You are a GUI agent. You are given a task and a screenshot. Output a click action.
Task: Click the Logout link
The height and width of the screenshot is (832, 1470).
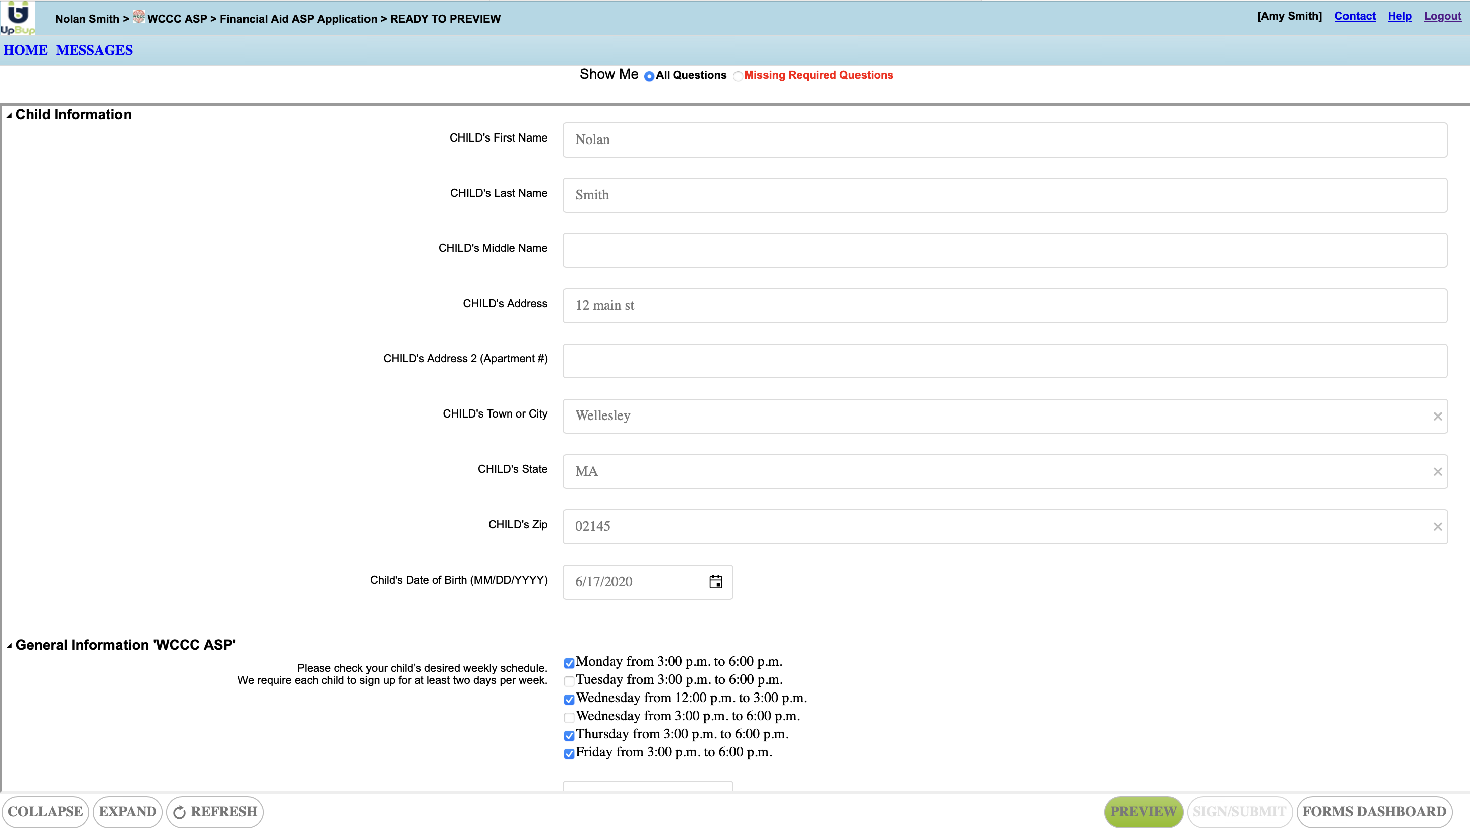pos(1442,16)
